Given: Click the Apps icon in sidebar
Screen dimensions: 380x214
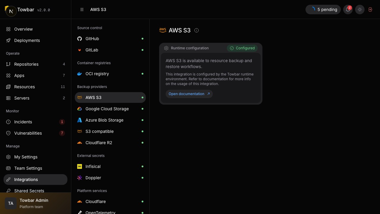Looking at the screenshot, I should [8, 75].
